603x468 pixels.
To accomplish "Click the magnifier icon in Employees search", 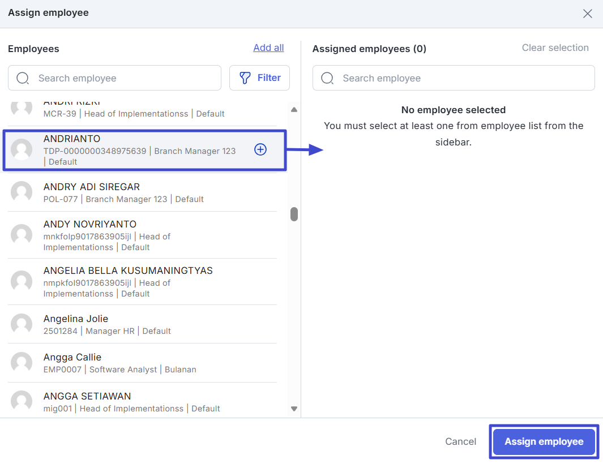I will pos(23,78).
